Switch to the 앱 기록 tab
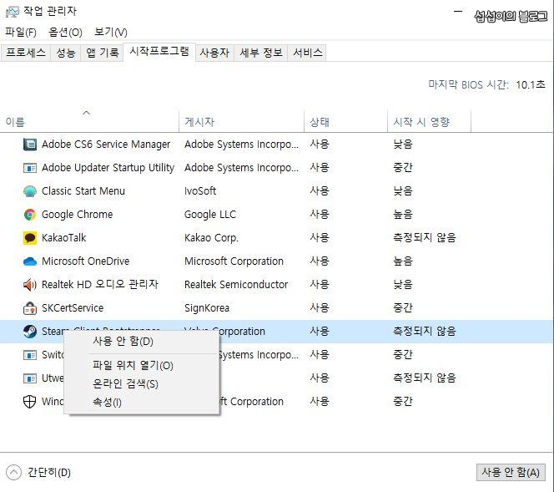554x492 pixels. click(102, 53)
